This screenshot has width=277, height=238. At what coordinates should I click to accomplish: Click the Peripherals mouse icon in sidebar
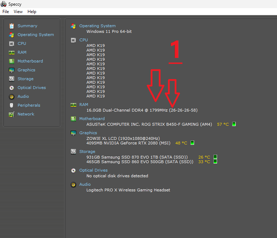[12, 105]
